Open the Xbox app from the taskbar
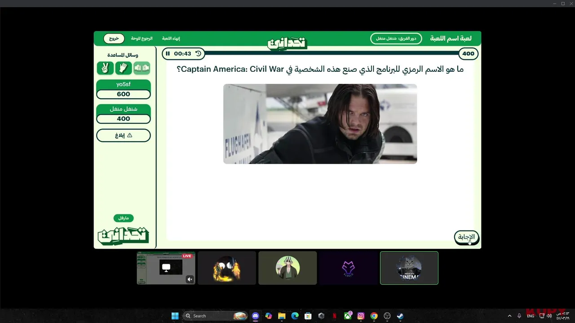Viewport: 575px width, 323px height. tap(348, 316)
